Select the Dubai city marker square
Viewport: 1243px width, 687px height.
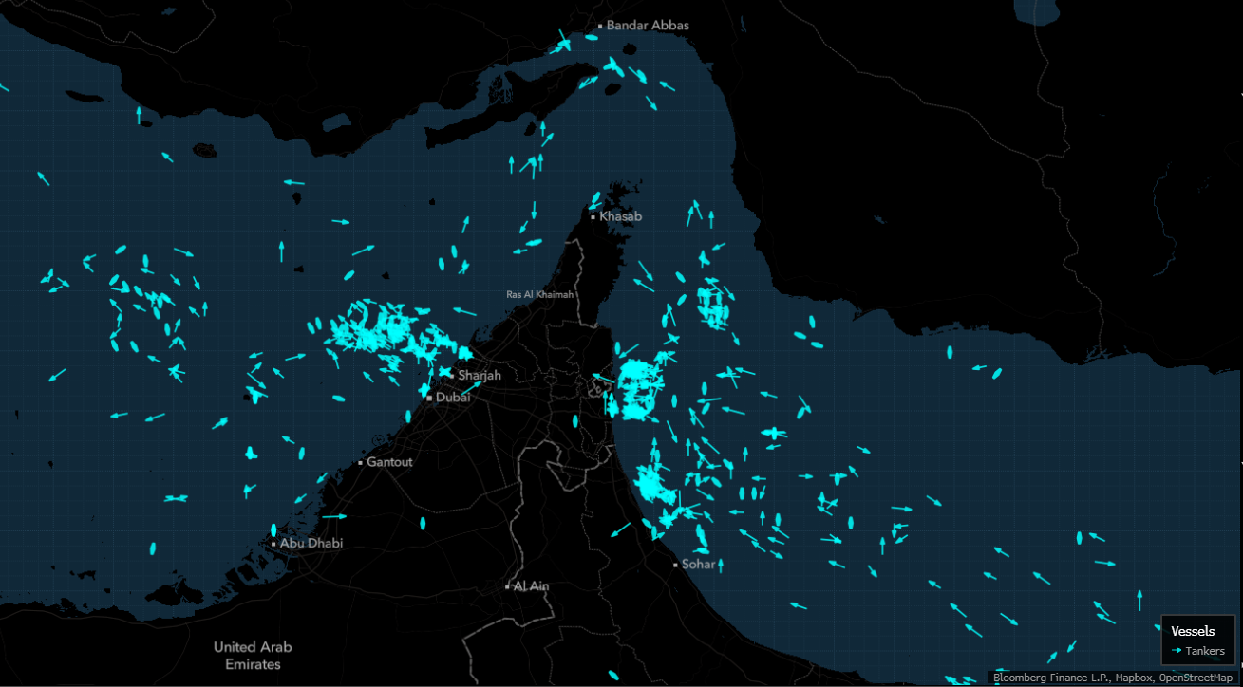pyautogui.click(x=429, y=398)
